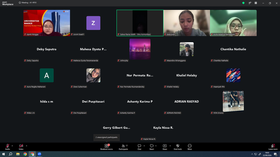Open the Meeting info label

tap(28, 3)
